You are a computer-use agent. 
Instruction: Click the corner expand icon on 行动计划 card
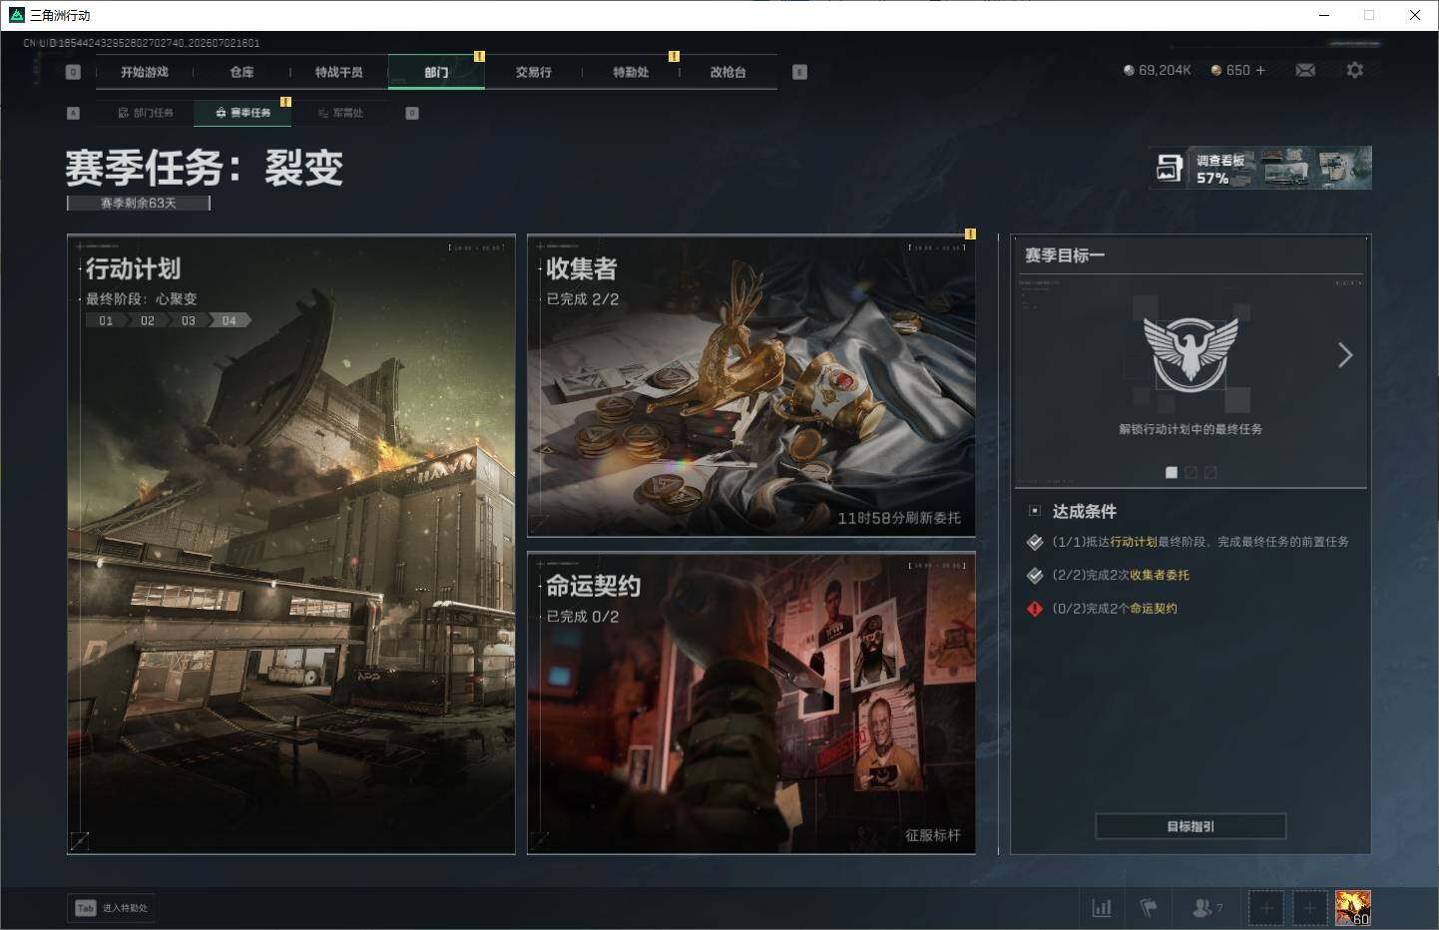point(80,841)
